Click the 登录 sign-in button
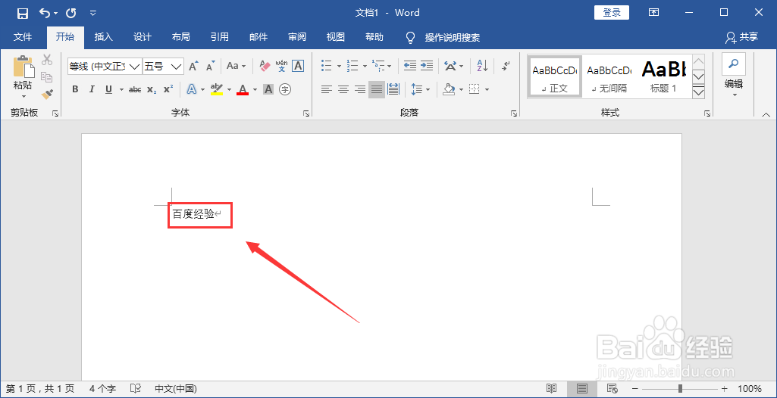The height and width of the screenshot is (398, 777). (x=612, y=13)
